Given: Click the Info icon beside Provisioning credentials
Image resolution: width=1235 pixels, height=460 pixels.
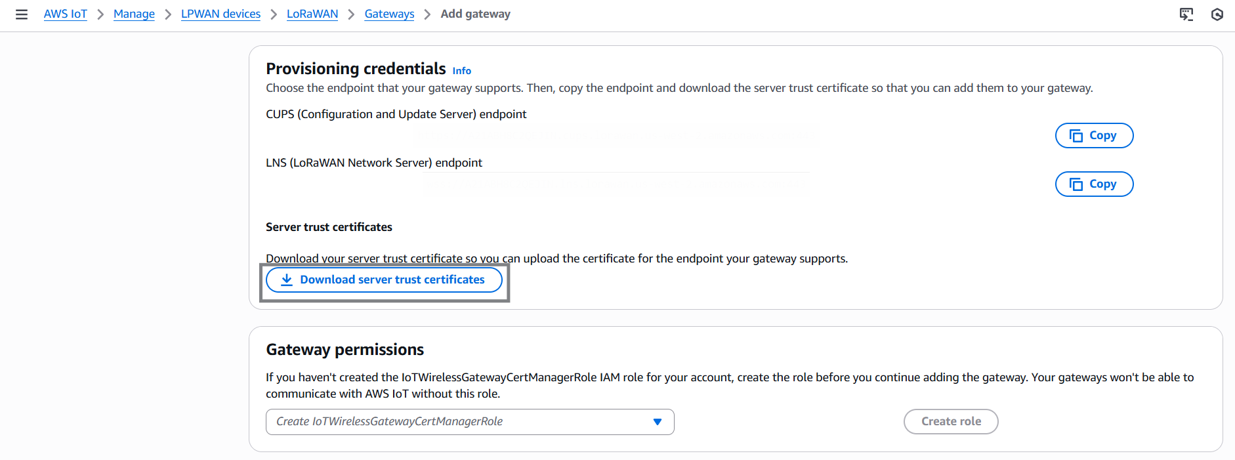Looking at the screenshot, I should tap(461, 70).
